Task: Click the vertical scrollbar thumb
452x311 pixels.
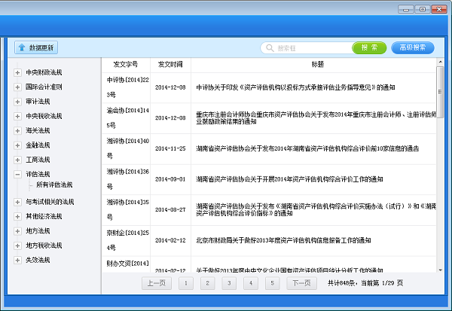Action: click(x=440, y=92)
